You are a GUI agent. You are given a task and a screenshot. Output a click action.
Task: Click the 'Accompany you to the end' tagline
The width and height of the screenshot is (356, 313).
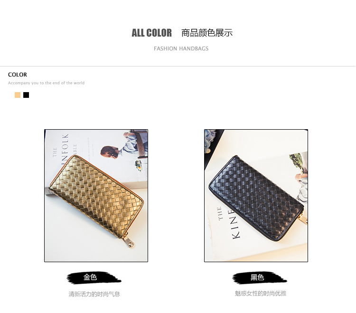pos(46,83)
